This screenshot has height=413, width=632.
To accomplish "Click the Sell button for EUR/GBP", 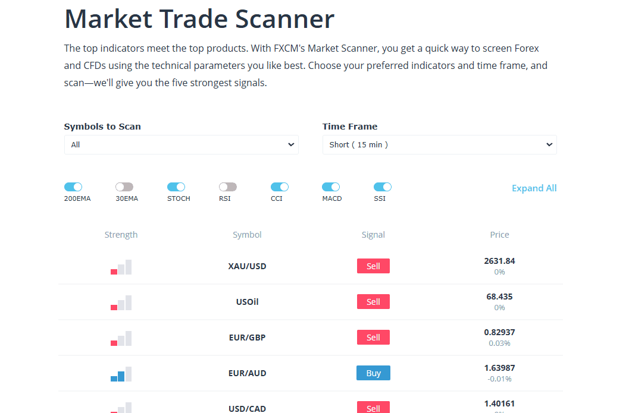I will coord(373,337).
